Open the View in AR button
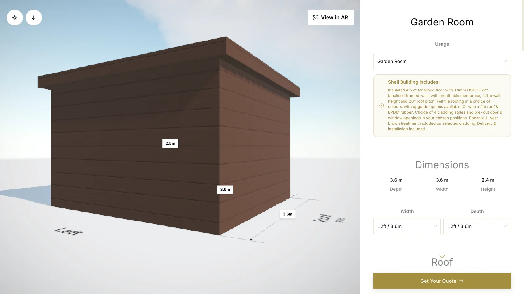524x294 pixels. (330, 18)
